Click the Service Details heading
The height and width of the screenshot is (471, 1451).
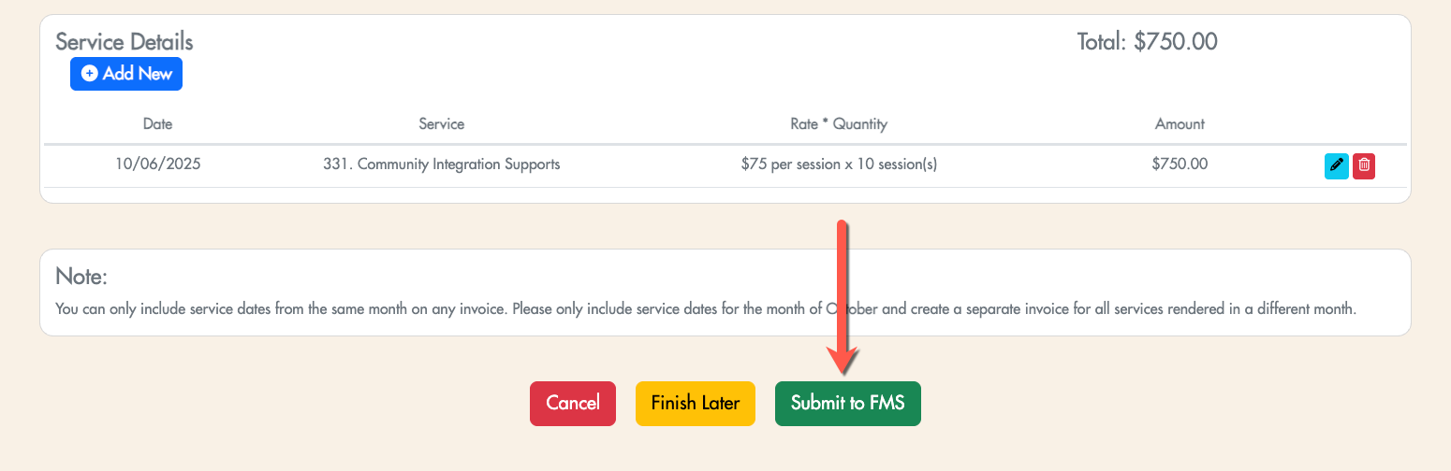(125, 42)
